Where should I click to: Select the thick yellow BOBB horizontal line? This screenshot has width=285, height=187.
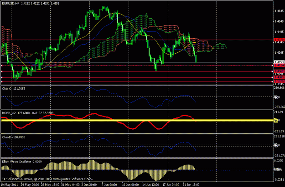pyautogui.click(x=137, y=120)
